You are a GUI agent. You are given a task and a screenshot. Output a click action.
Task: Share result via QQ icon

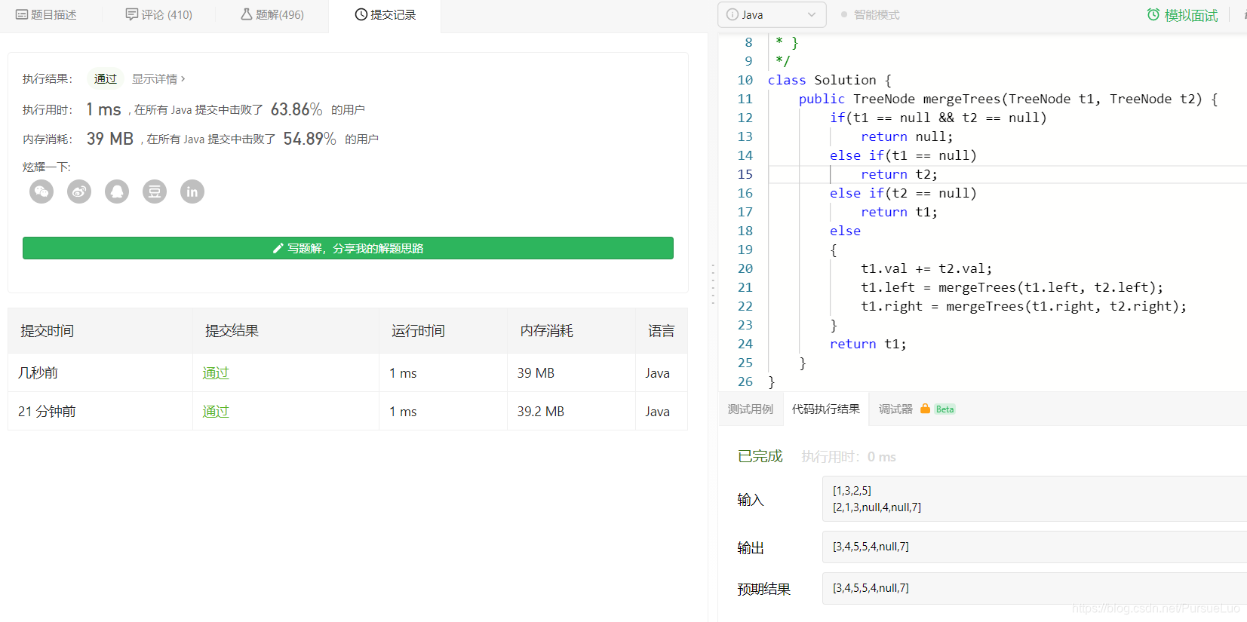(117, 192)
